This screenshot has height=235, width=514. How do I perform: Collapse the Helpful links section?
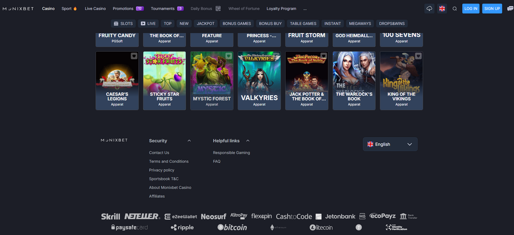coord(248,141)
